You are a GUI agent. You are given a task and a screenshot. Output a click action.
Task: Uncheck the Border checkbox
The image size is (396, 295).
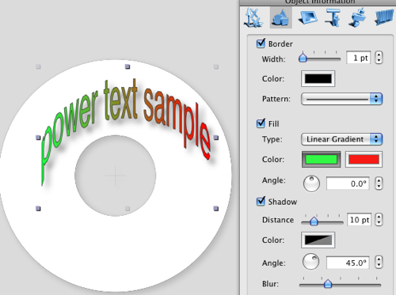pyautogui.click(x=261, y=43)
